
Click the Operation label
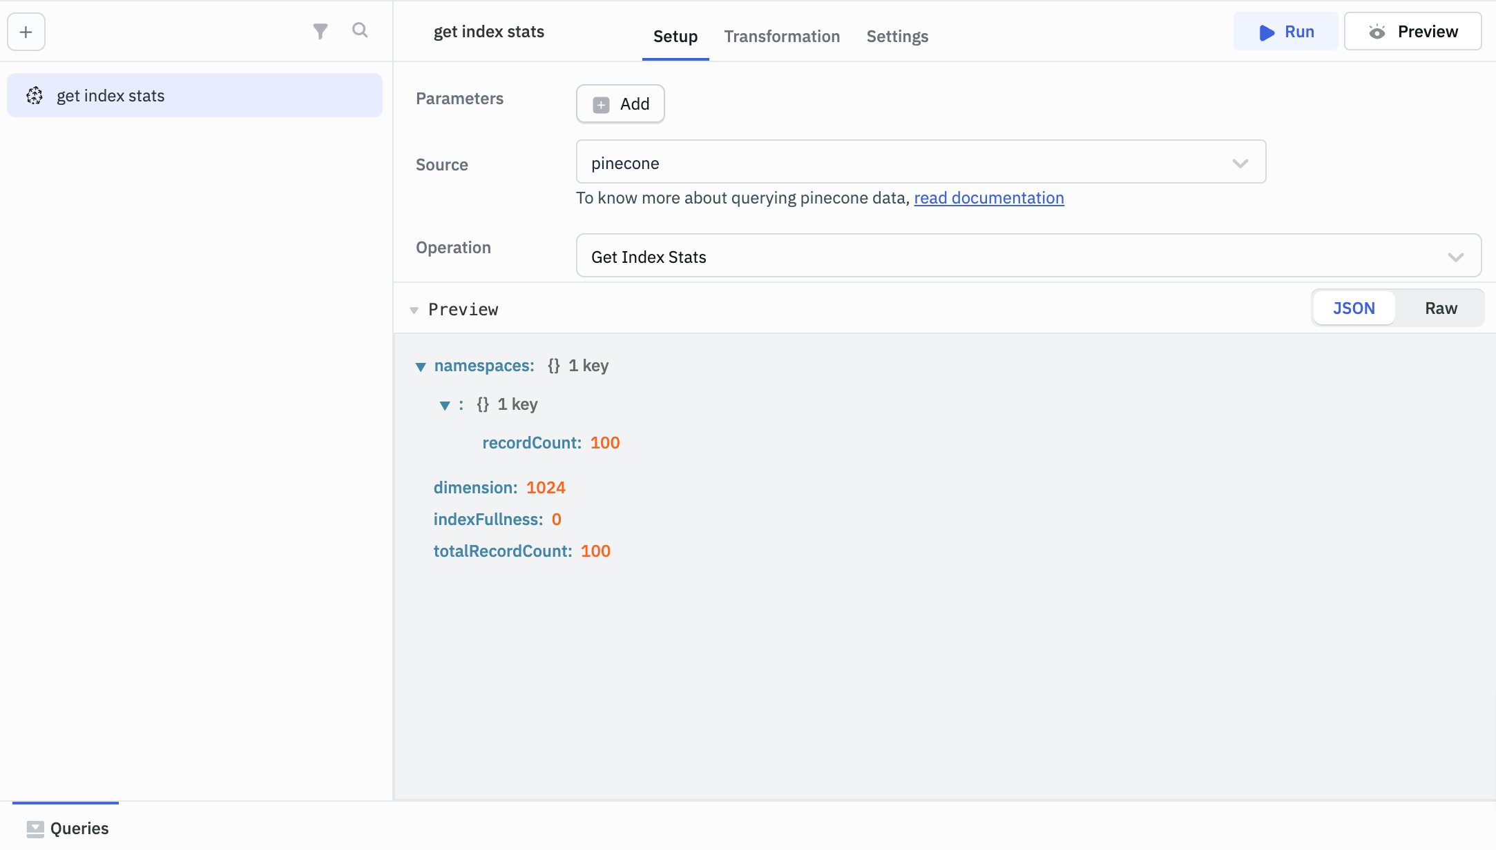(453, 248)
